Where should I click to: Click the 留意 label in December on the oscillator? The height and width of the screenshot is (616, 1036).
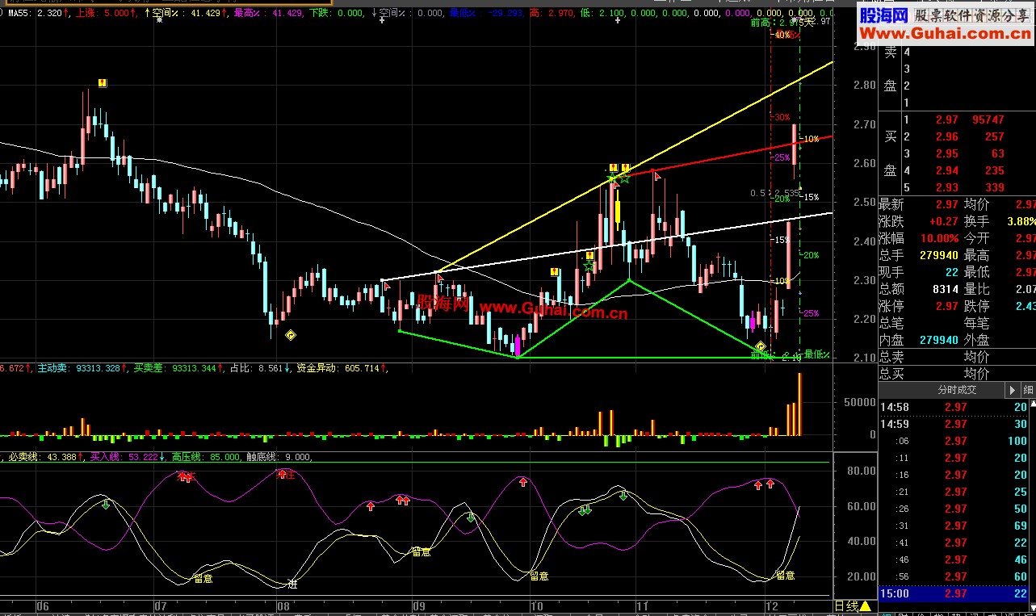785,576
